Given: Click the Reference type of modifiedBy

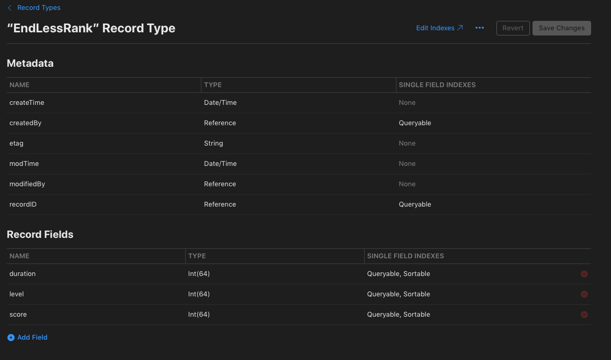Looking at the screenshot, I should click(x=220, y=184).
